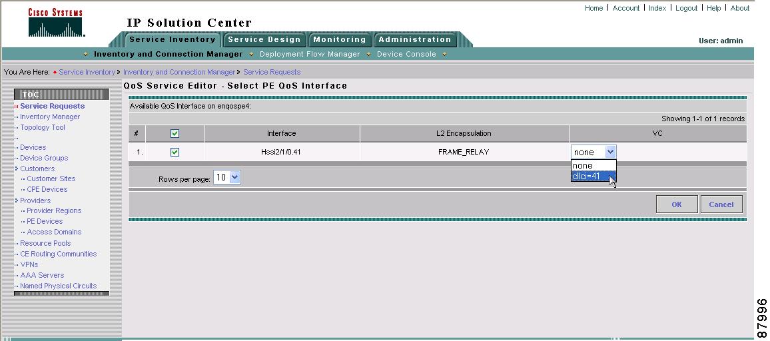Click the Cisco Systems logo
Screen dimensions: 770x341
tap(55, 23)
